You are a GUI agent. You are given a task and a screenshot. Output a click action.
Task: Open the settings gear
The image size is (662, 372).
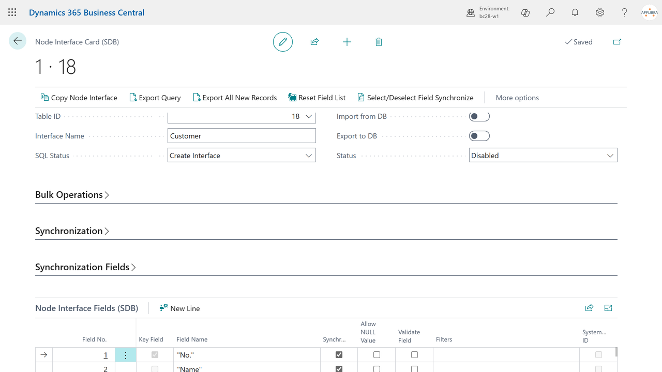pyautogui.click(x=600, y=12)
